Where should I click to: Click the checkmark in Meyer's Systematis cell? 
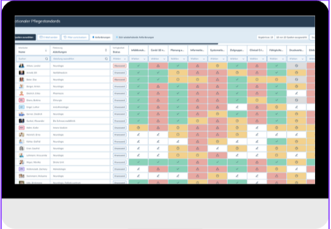click(217, 162)
